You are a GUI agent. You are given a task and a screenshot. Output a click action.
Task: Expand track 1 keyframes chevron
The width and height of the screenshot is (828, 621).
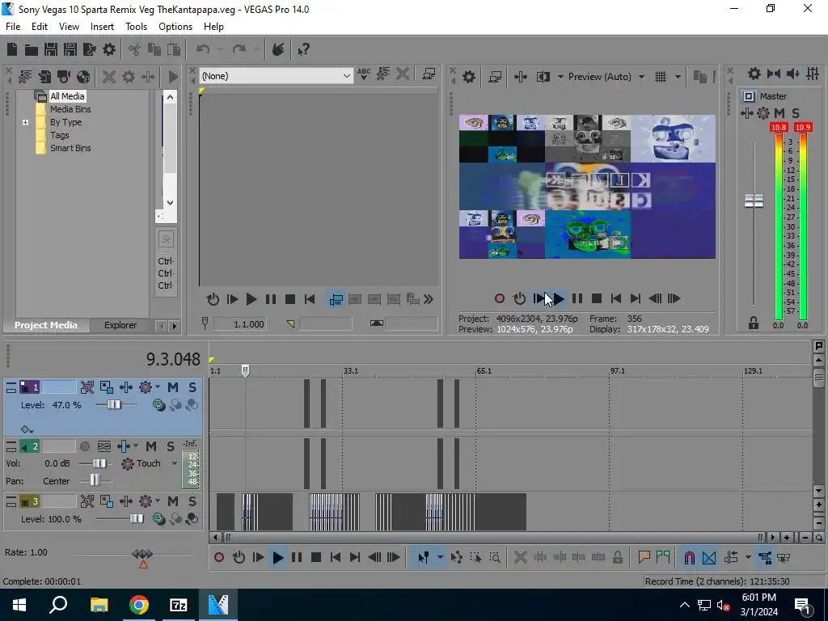pyautogui.click(x=27, y=430)
